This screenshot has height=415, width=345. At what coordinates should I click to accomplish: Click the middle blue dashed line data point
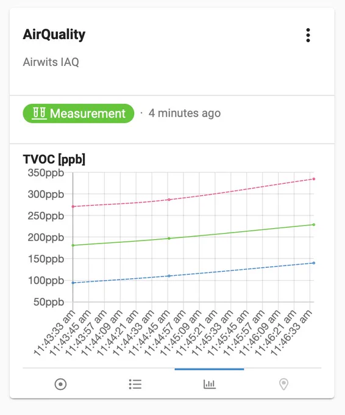[169, 276]
